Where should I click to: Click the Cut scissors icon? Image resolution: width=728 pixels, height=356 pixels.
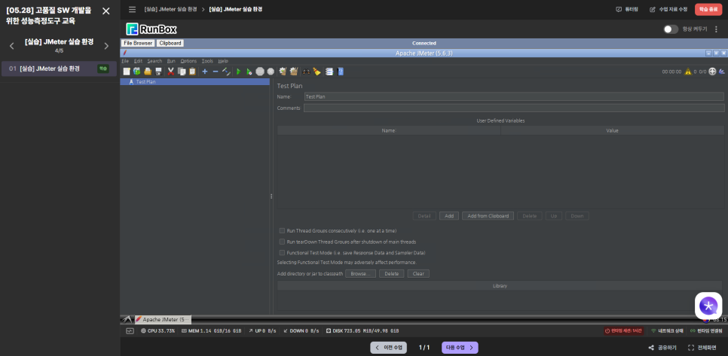pyautogui.click(x=170, y=72)
